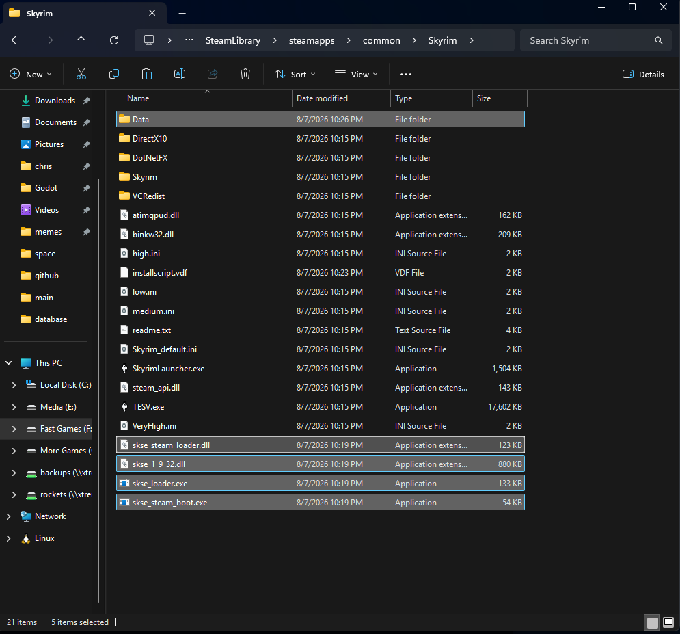
Task: Click the SkyrimLauncher.exe file icon
Action: pos(124,369)
